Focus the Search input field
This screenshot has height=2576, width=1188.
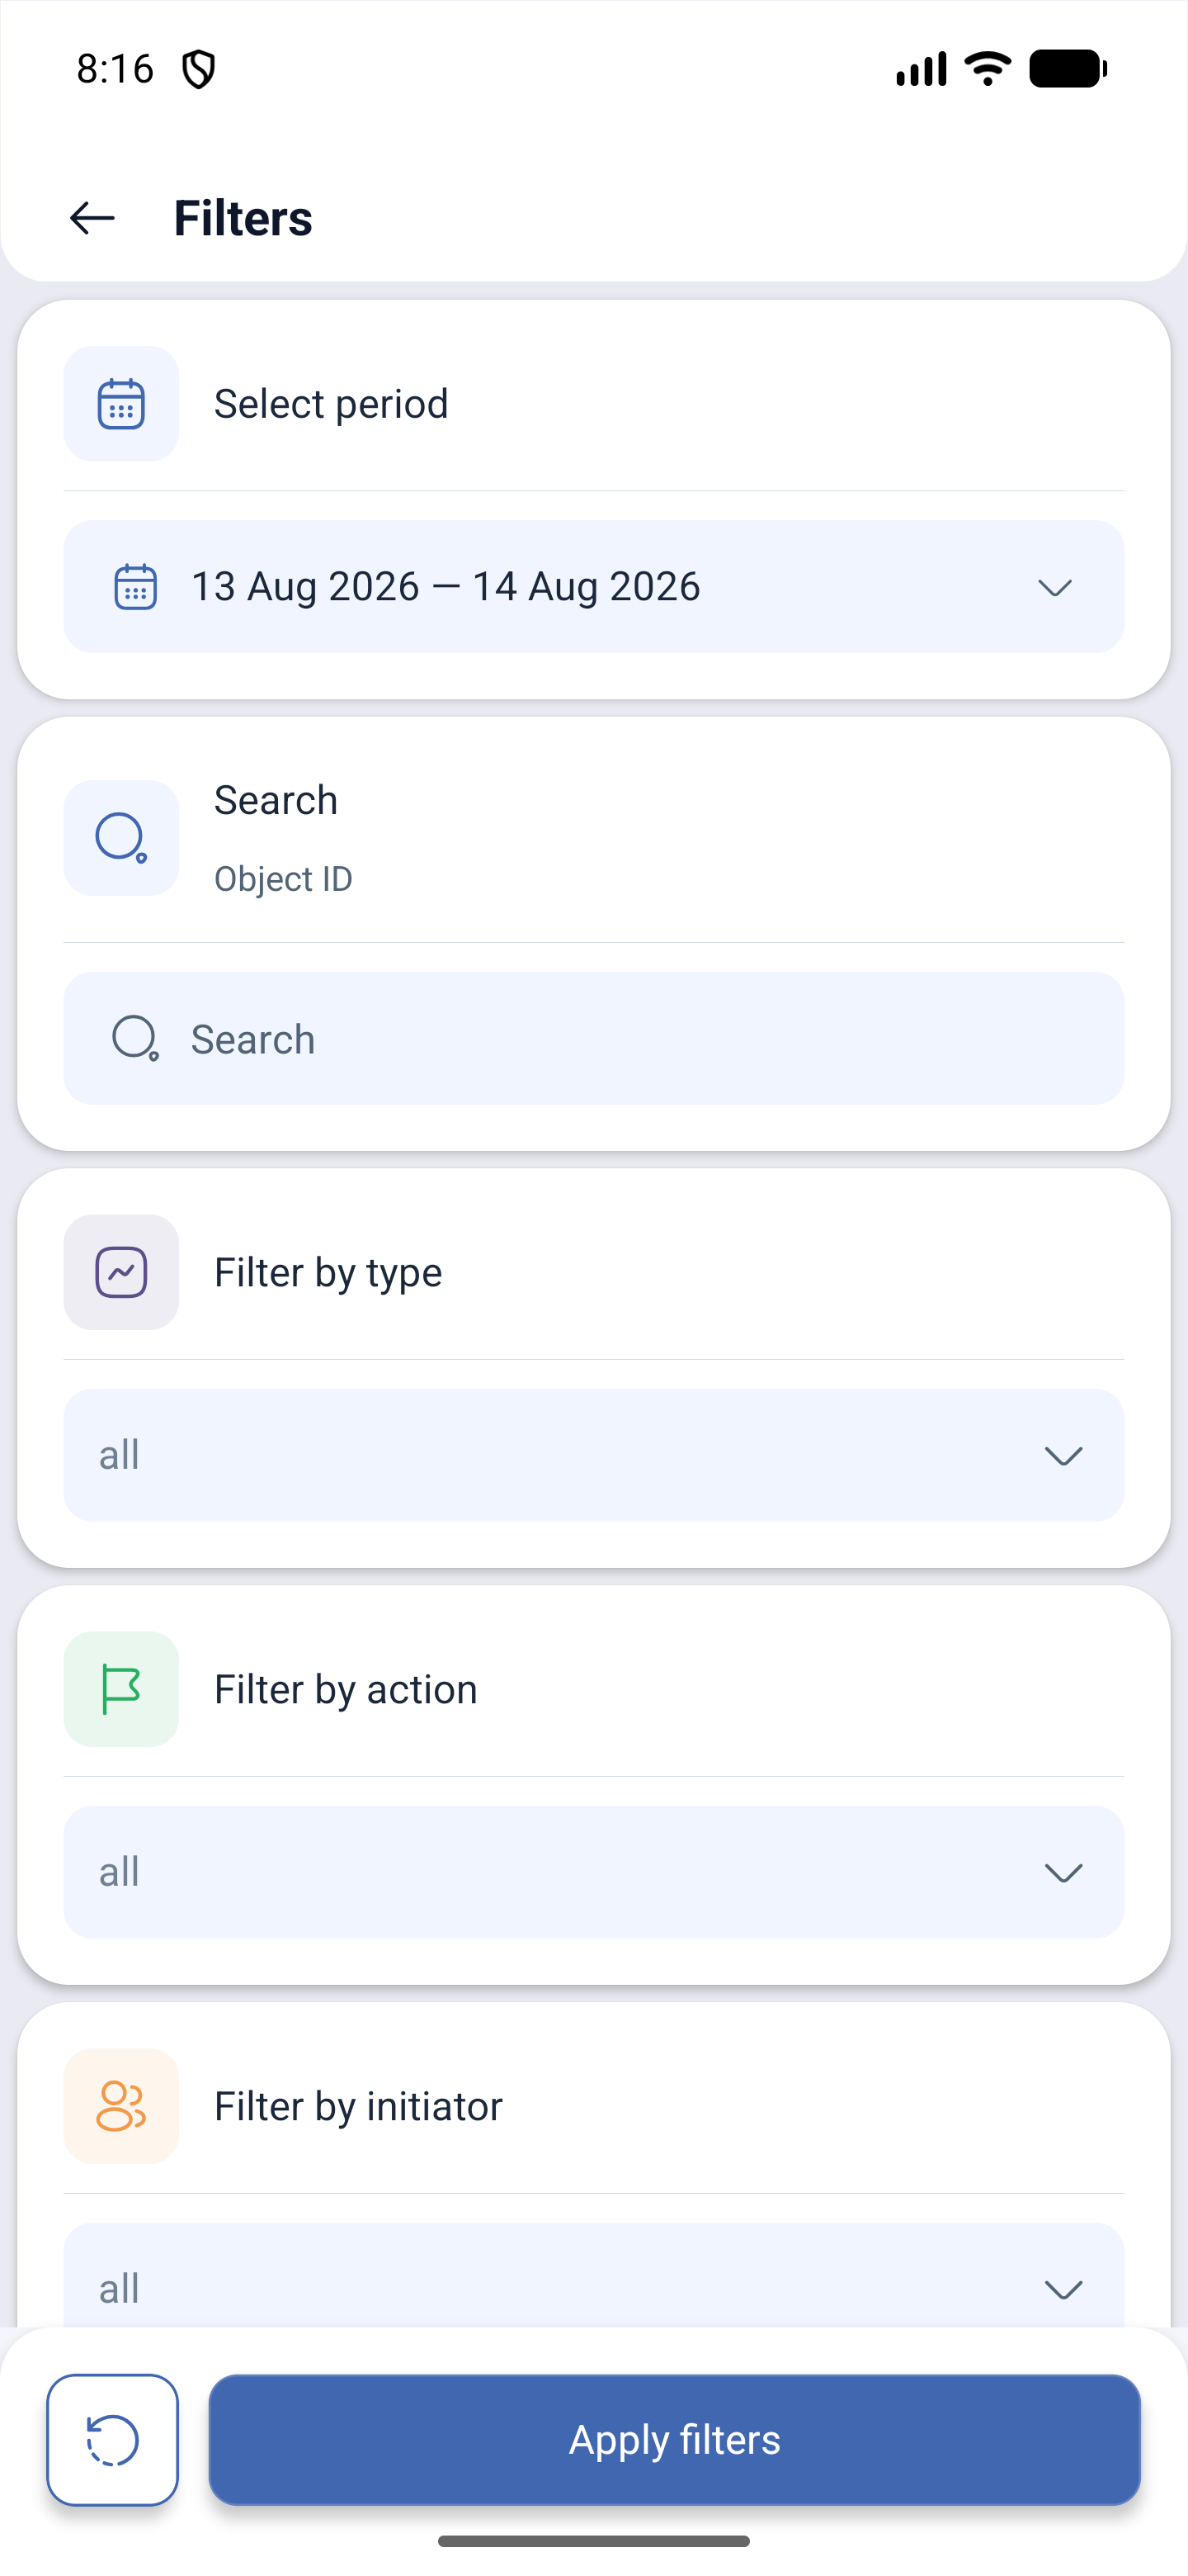(593, 1039)
